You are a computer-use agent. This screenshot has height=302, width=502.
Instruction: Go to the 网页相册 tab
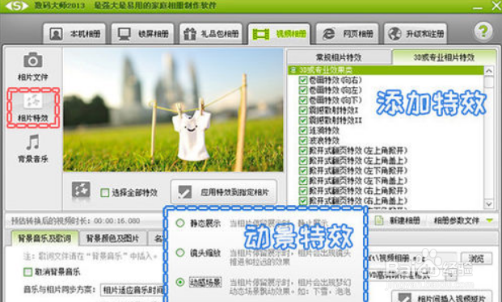pyautogui.click(x=348, y=33)
